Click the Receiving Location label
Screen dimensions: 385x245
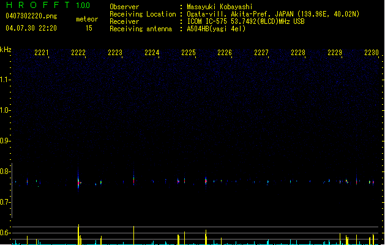click(143, 14)
